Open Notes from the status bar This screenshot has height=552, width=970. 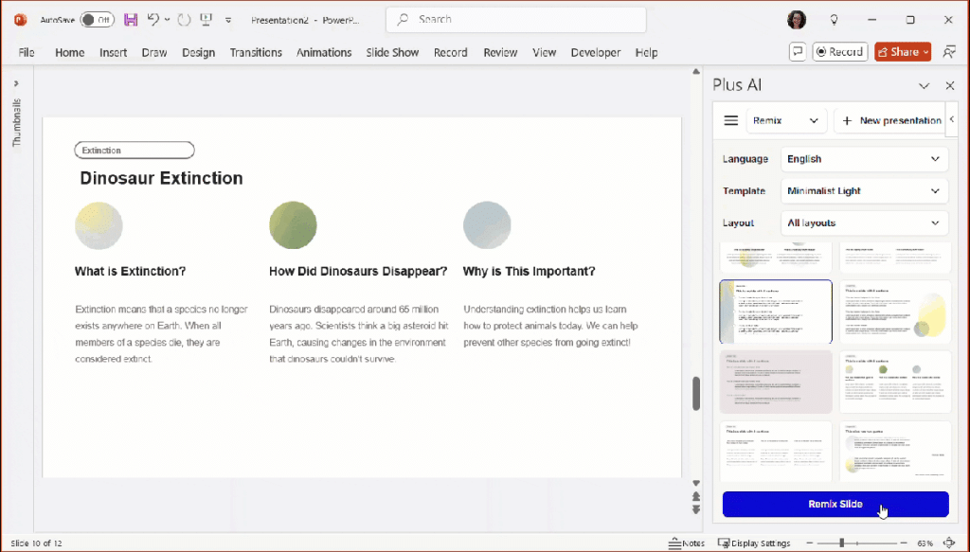click(687, 543)
